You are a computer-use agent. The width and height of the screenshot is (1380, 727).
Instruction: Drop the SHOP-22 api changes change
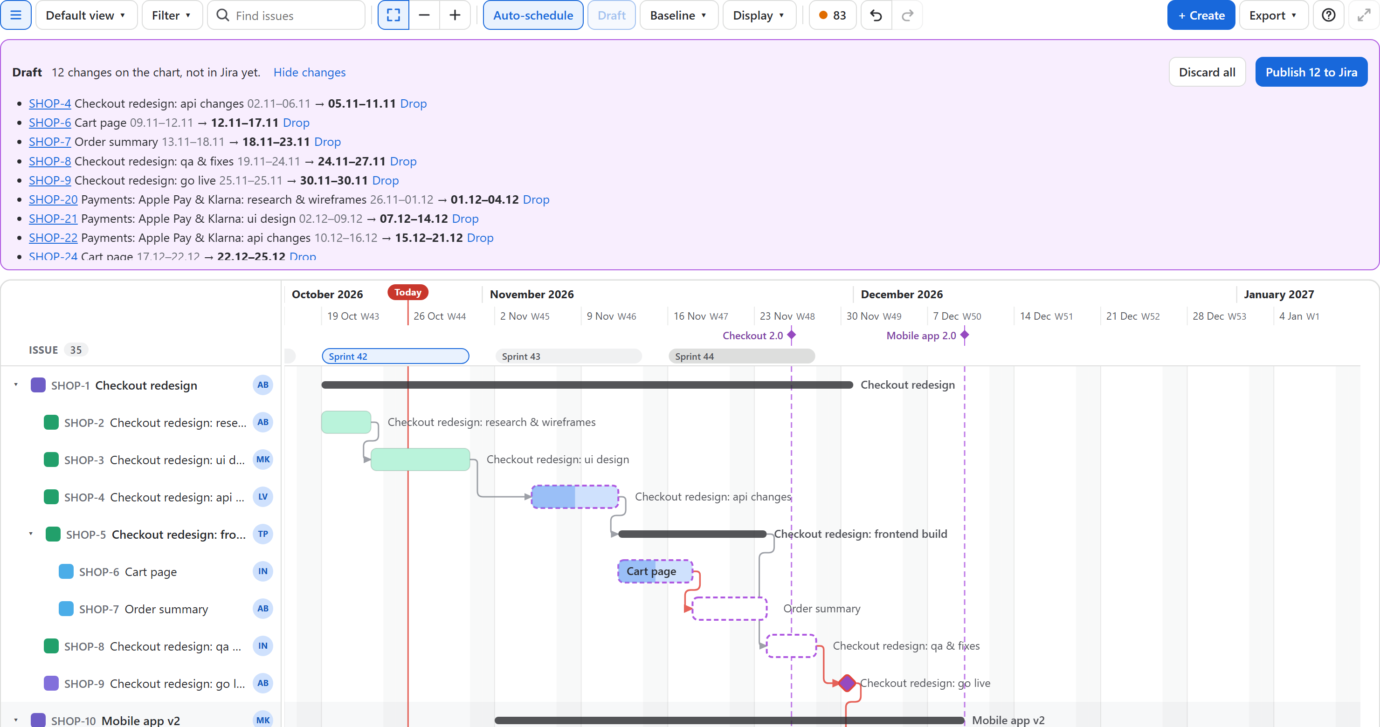tap(480, 238)
